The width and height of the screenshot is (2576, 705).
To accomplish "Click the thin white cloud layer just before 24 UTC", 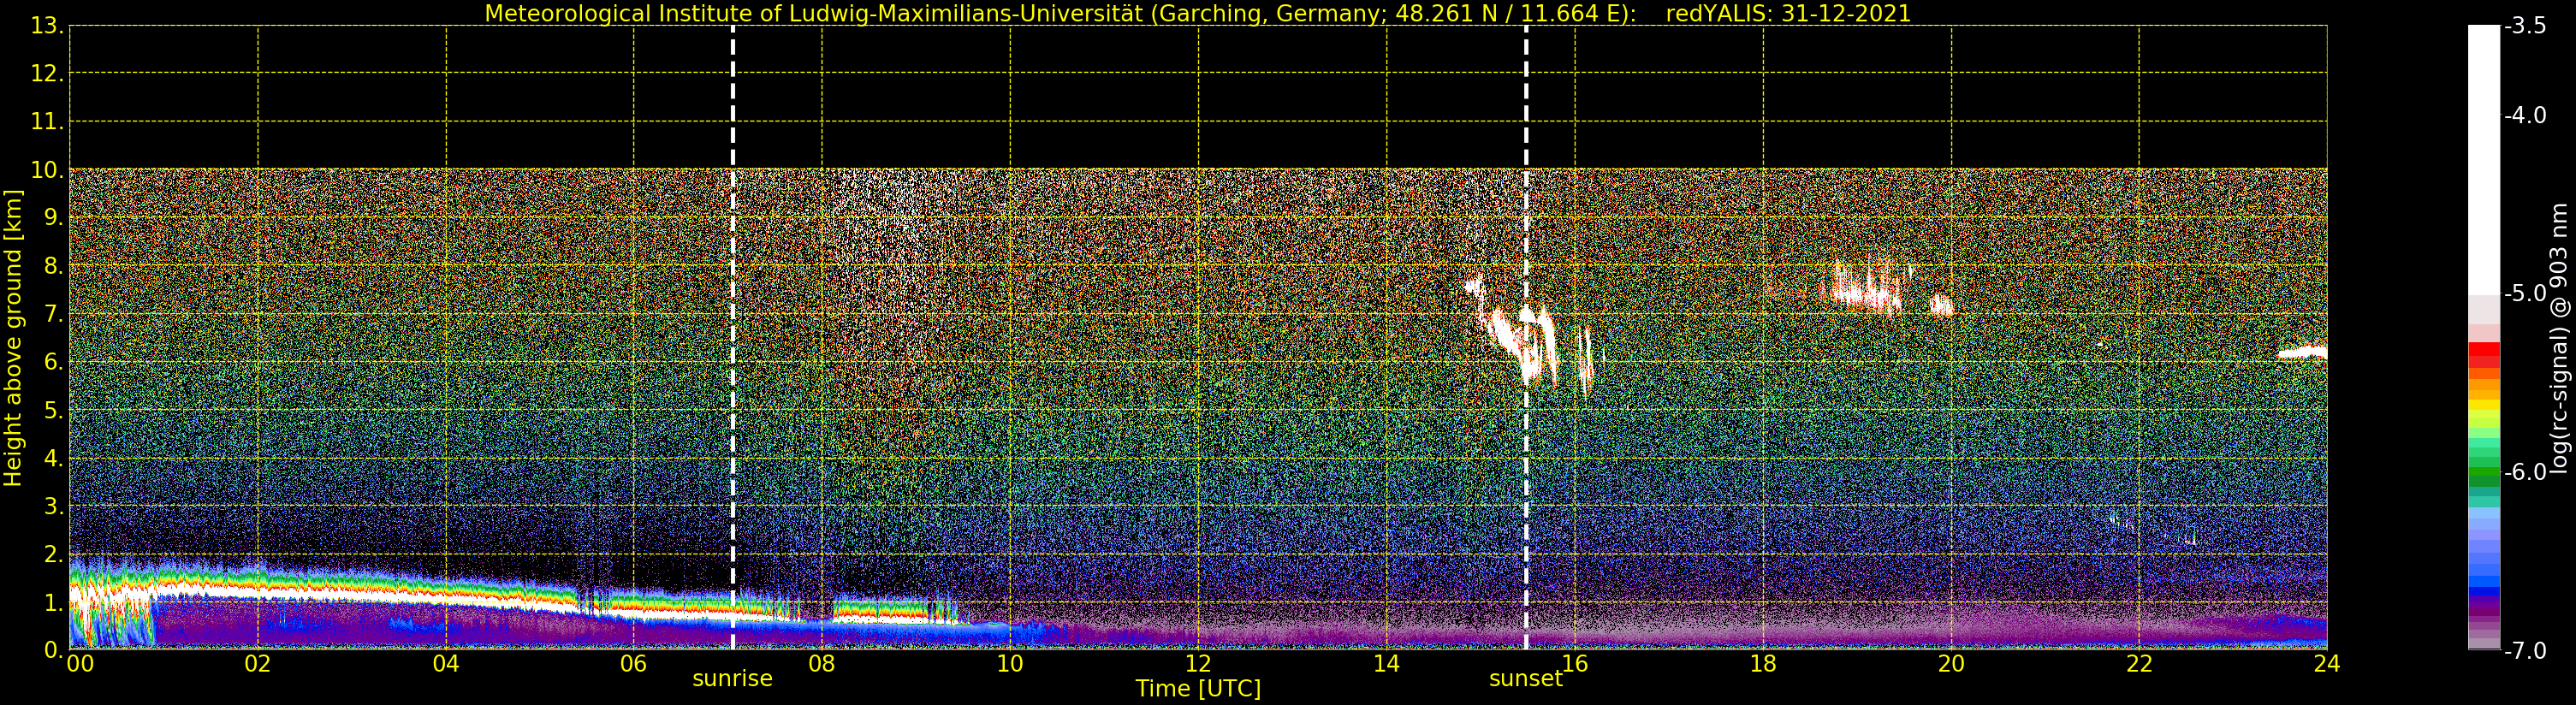I will 2302,351.
